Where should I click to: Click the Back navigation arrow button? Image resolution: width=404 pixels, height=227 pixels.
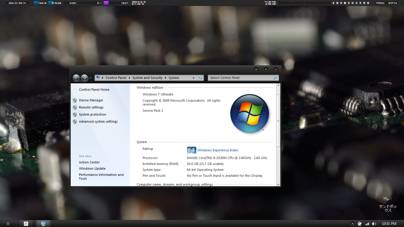click(76, 78)
